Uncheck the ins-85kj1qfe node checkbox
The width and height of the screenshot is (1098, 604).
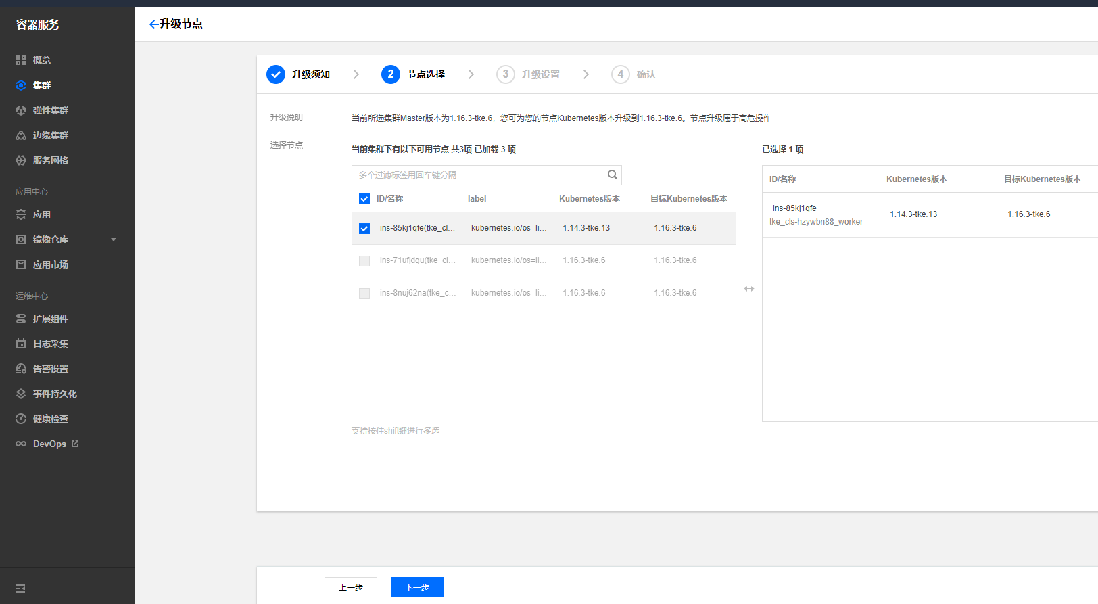point(364,229)
